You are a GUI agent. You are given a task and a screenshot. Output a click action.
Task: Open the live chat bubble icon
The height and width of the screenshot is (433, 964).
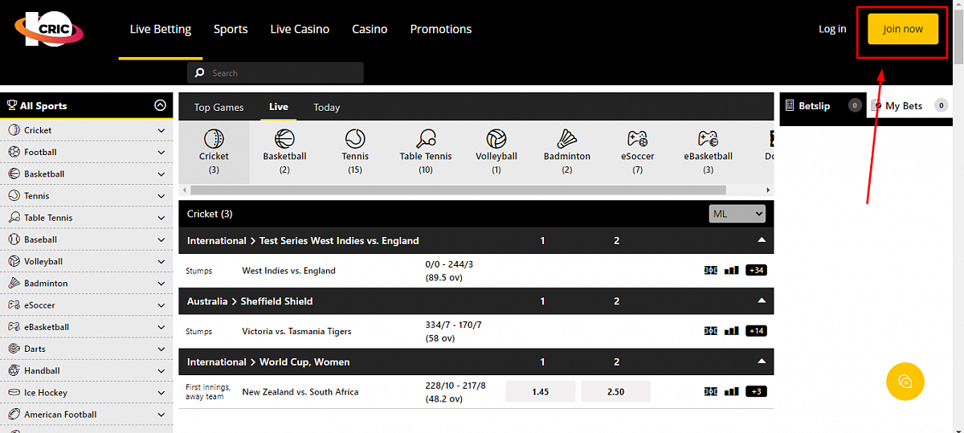905,381
